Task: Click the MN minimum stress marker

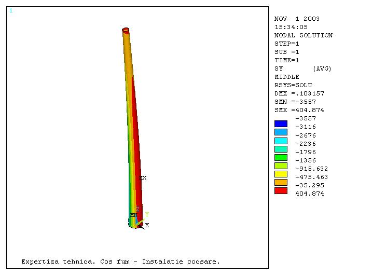Action: click(133, 215)
